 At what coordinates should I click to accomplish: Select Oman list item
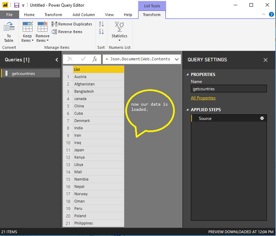tap(98, 201)
